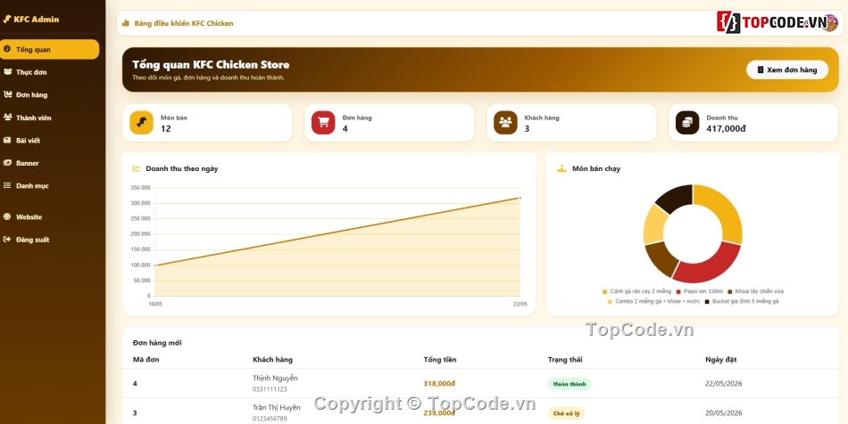Click the 16/05 data point on revenue chart
Viewport: 848px width, 424px height.
pyautogui.click(x=155, y=265)
